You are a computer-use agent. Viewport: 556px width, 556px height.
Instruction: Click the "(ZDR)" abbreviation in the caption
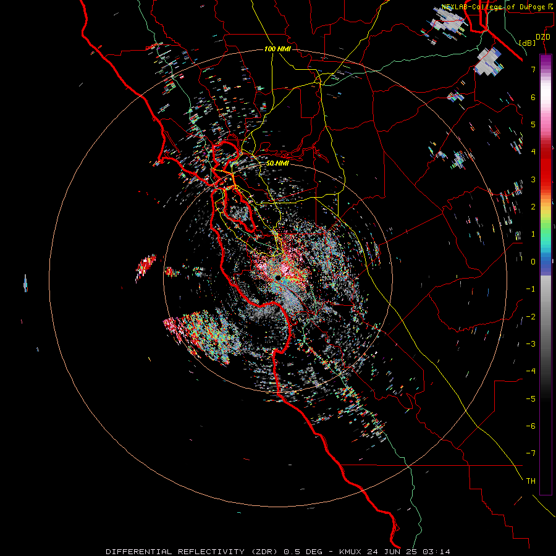pyautogui.click(x=264, y=552)
